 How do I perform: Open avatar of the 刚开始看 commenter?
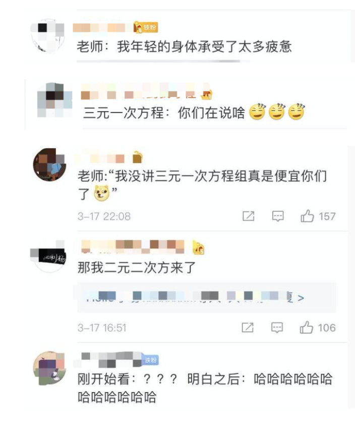coord(49,368)
